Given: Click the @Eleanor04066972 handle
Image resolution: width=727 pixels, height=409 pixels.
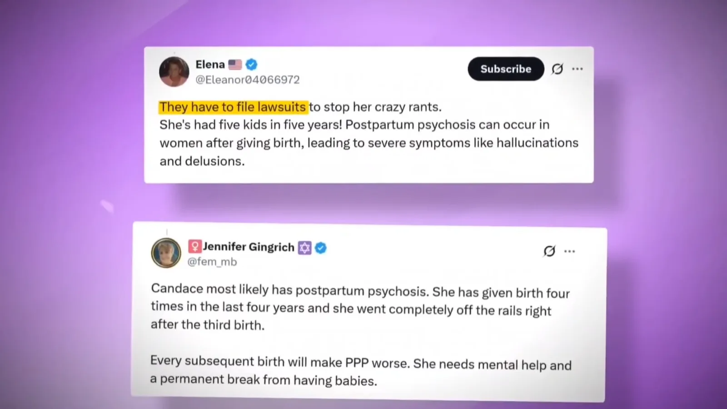Looking at the screenshot, I should [248, 80].
